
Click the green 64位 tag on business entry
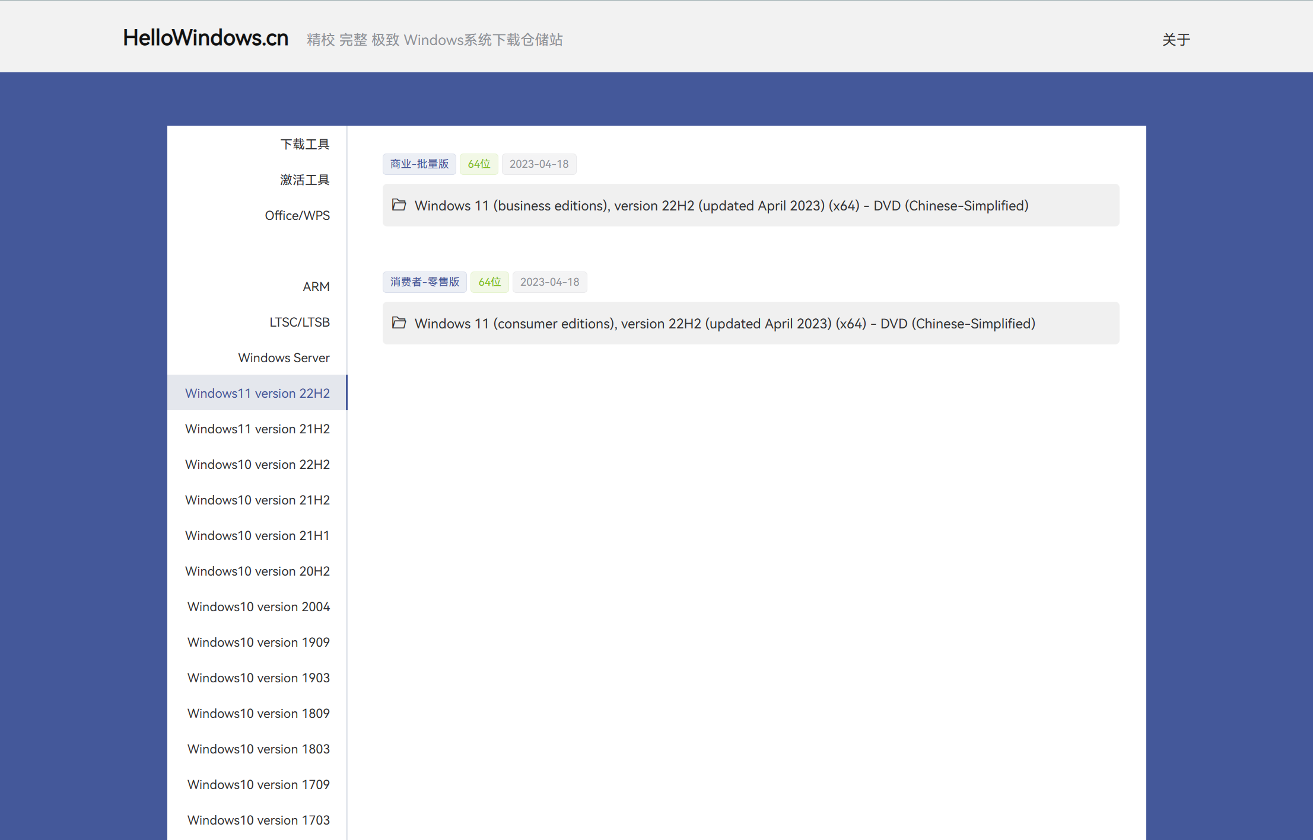click(479, 164)
